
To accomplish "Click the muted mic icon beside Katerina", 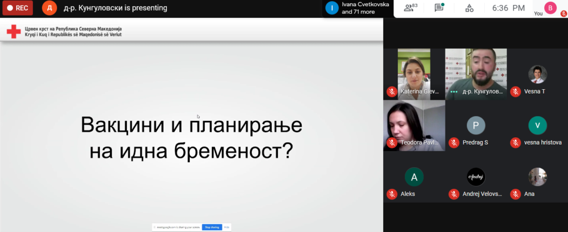I will tap(392, 91).
